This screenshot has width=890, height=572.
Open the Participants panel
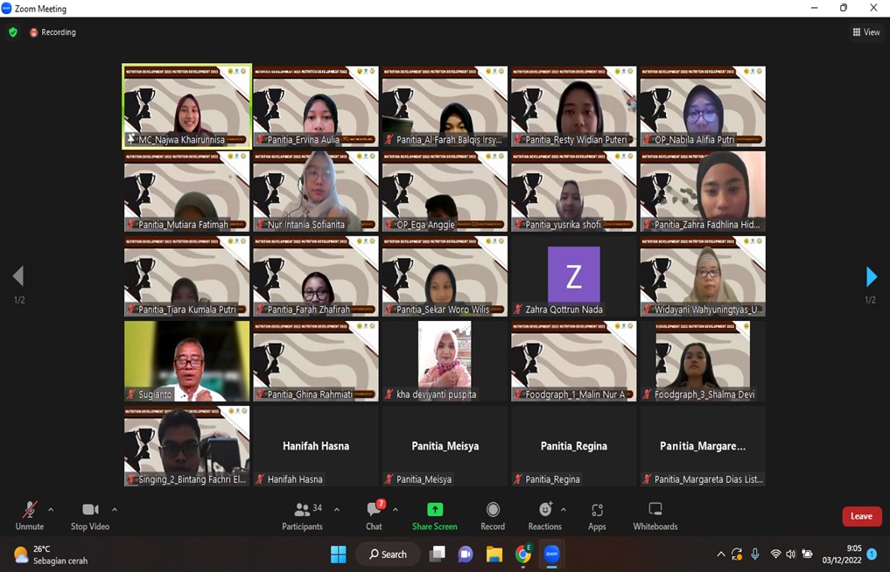pos(302,515)
